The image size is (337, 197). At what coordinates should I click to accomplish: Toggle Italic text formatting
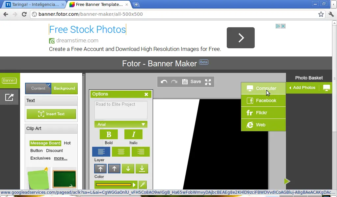click(x=133, y=134)
